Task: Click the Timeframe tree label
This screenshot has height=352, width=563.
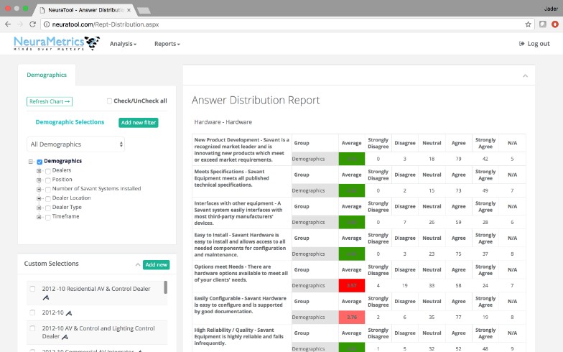Action: tap(66, 216)
